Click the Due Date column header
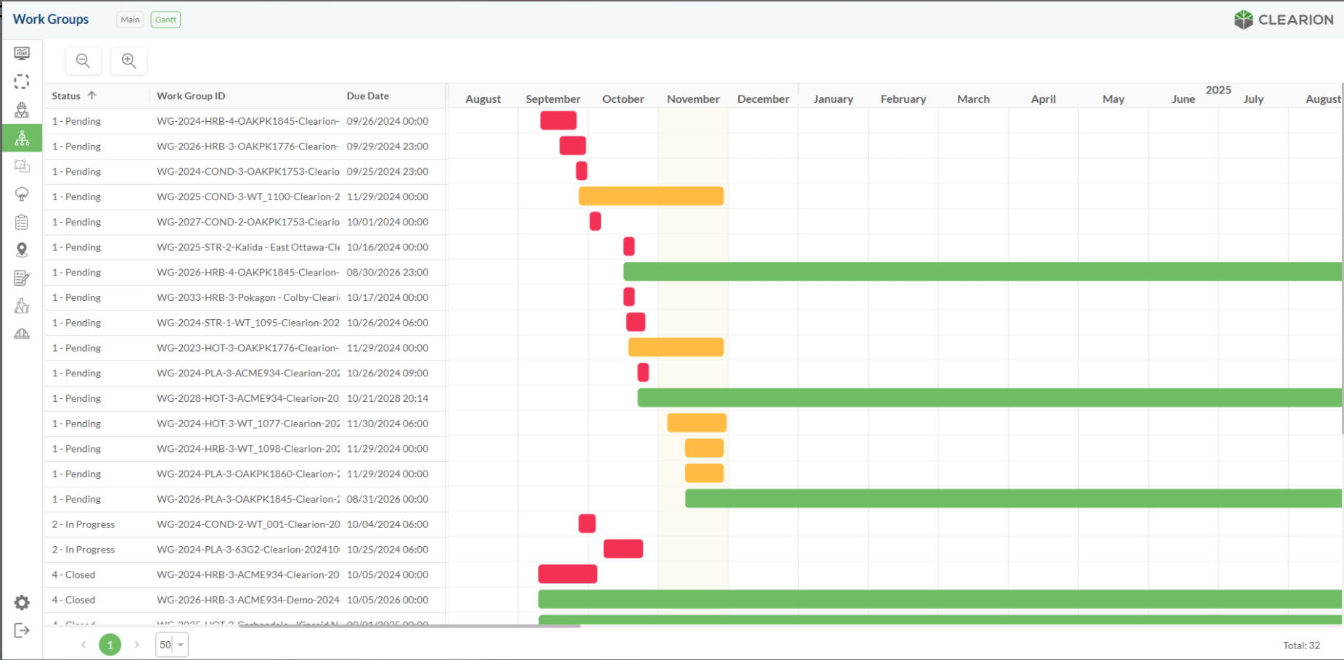This screenshot has width=1344, height=660. (367, 96)
